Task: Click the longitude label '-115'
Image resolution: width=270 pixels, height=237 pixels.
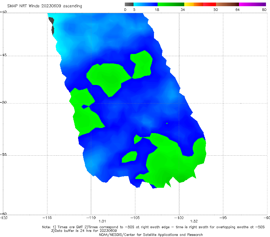Action: pos(47,218)
